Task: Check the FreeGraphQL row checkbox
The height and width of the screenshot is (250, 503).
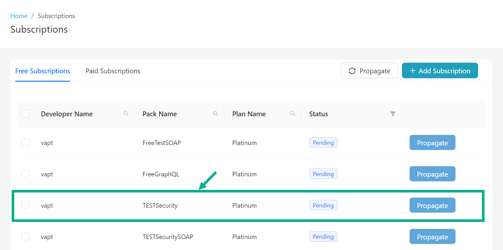Action: click(25, 174)
